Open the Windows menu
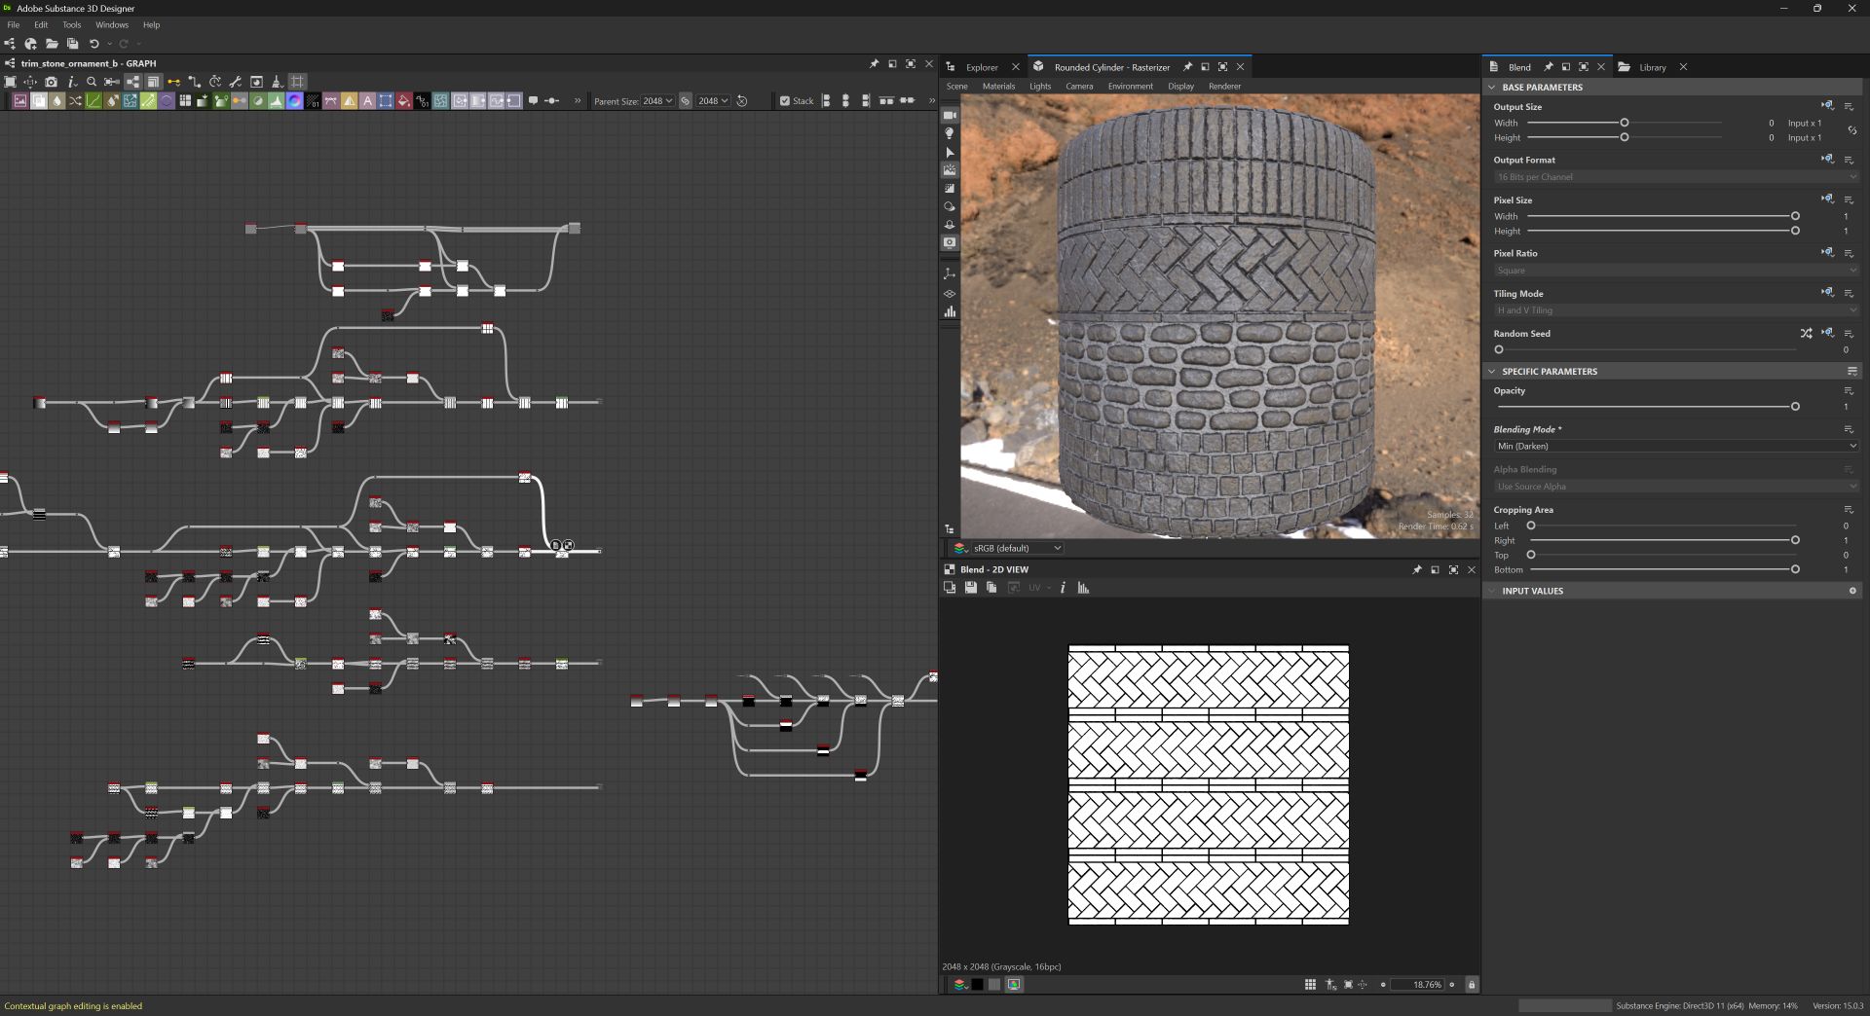1870x1016 pixels. click(111, 25)
